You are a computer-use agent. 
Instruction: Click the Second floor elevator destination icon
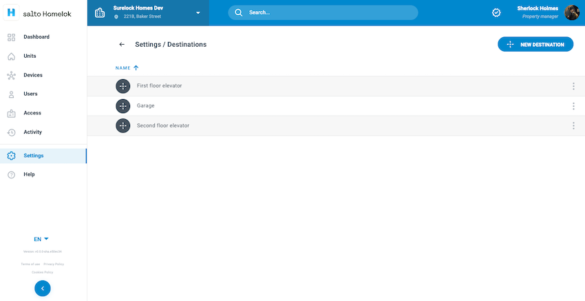[x=123, y=125]
